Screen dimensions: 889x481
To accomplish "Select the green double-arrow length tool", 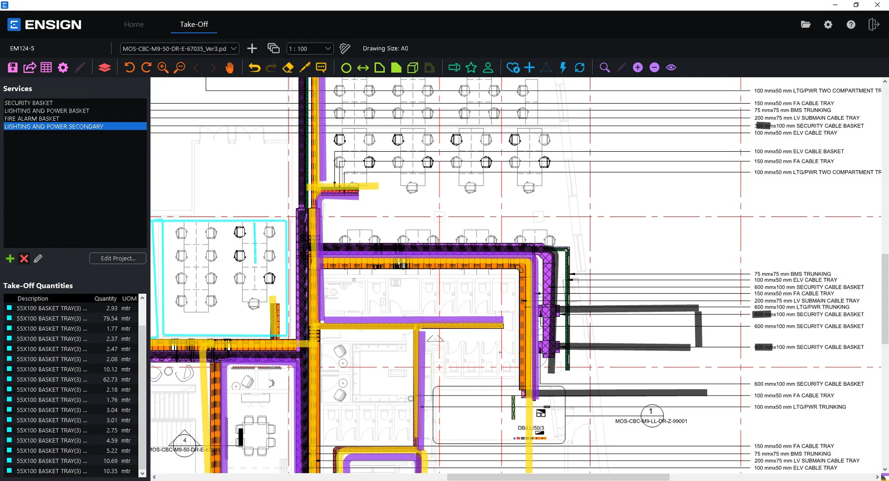I will tap(363, 68).
